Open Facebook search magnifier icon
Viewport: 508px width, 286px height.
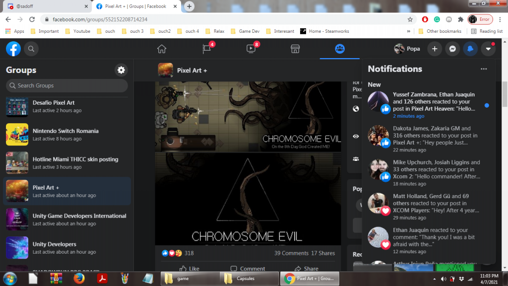point(31,49)
